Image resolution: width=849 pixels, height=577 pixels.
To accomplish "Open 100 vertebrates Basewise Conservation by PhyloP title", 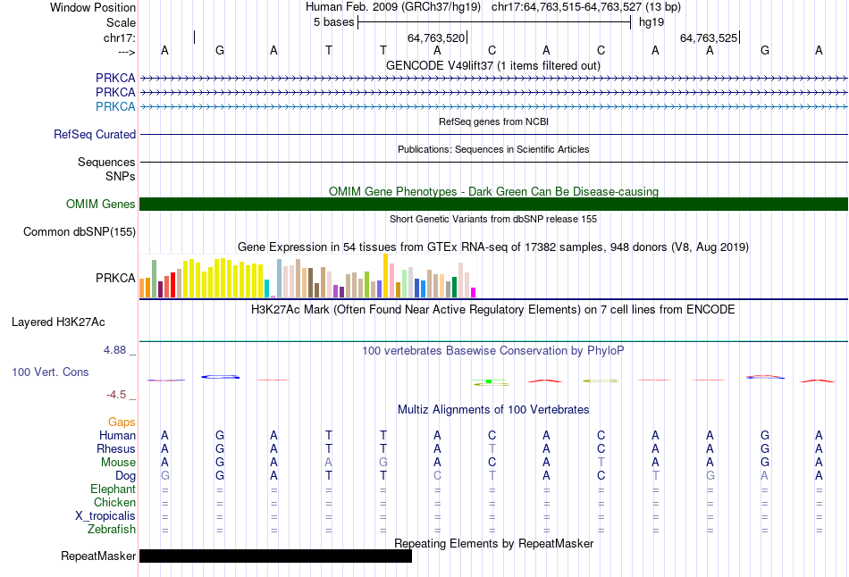I will click(493, 351).
